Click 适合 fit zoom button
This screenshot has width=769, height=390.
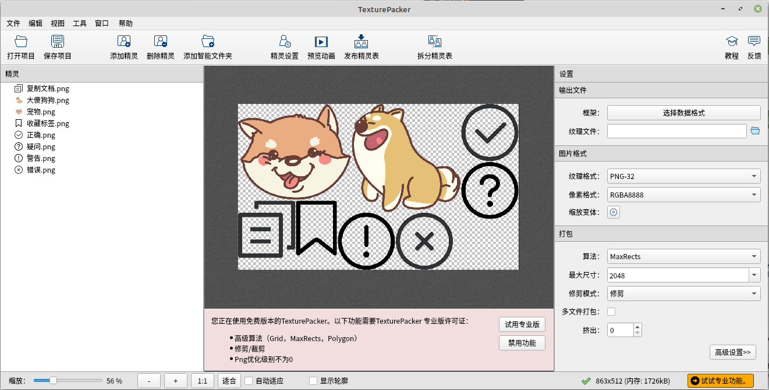point(229,381)
